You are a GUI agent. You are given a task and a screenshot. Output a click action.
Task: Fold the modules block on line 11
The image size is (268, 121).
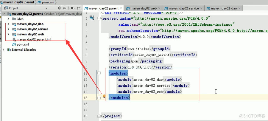pyautogui.click(x=99, y=73)
